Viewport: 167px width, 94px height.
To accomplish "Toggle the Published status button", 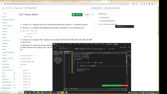I will pyautogui.click(x=77, y=15).
